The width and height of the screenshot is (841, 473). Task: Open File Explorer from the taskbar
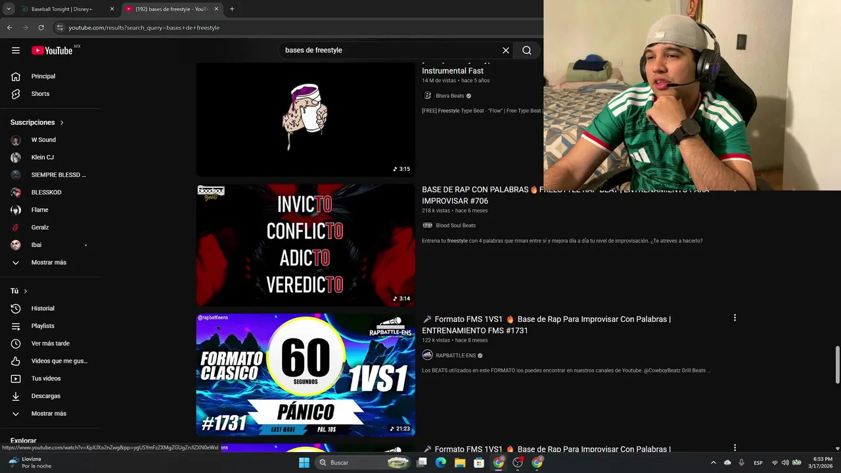460,462
